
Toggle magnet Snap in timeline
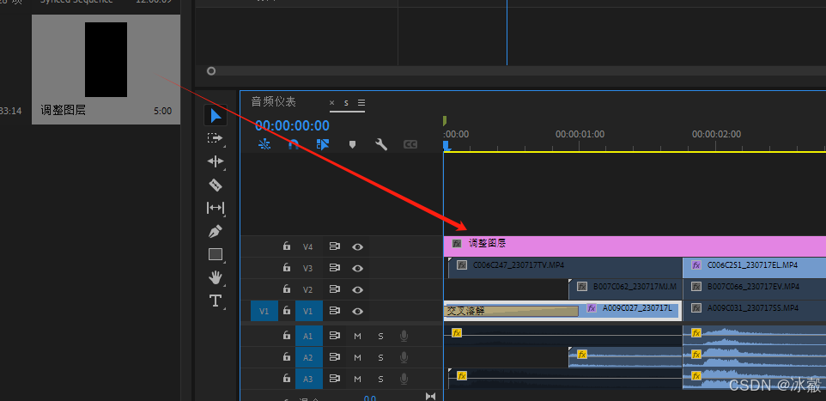(x=294, y=144)
